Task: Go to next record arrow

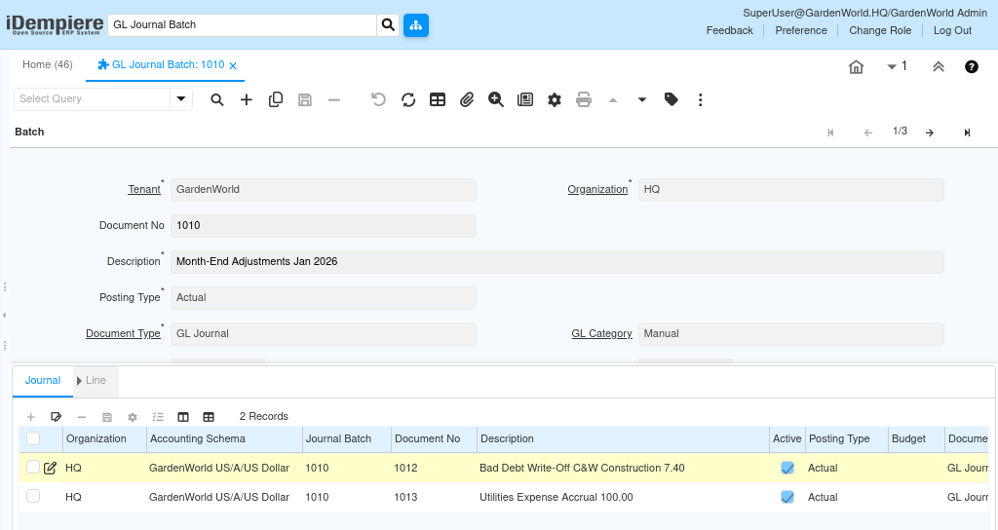Action: pyautogui.click(x=930, y=132)
